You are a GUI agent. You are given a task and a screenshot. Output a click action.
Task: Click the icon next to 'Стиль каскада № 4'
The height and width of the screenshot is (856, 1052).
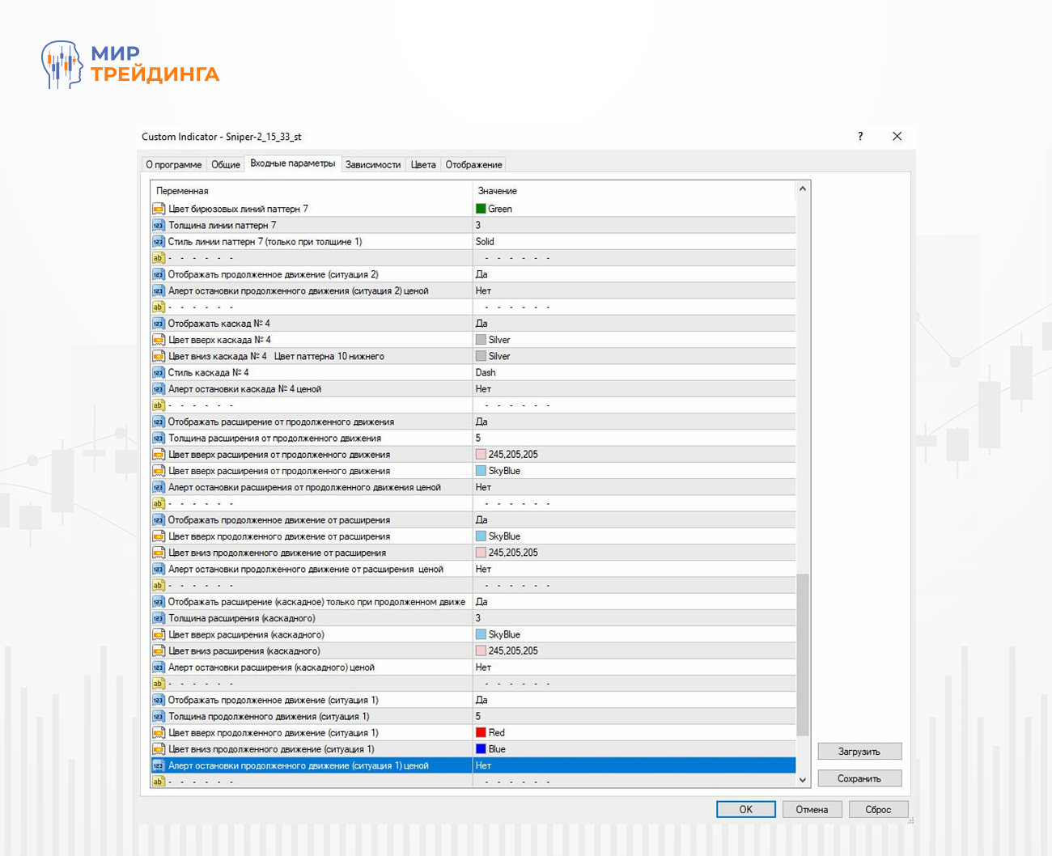coord(159,373)
